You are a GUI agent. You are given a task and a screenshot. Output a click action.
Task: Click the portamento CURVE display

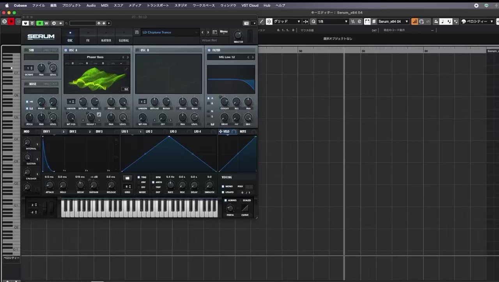point(245,208)
